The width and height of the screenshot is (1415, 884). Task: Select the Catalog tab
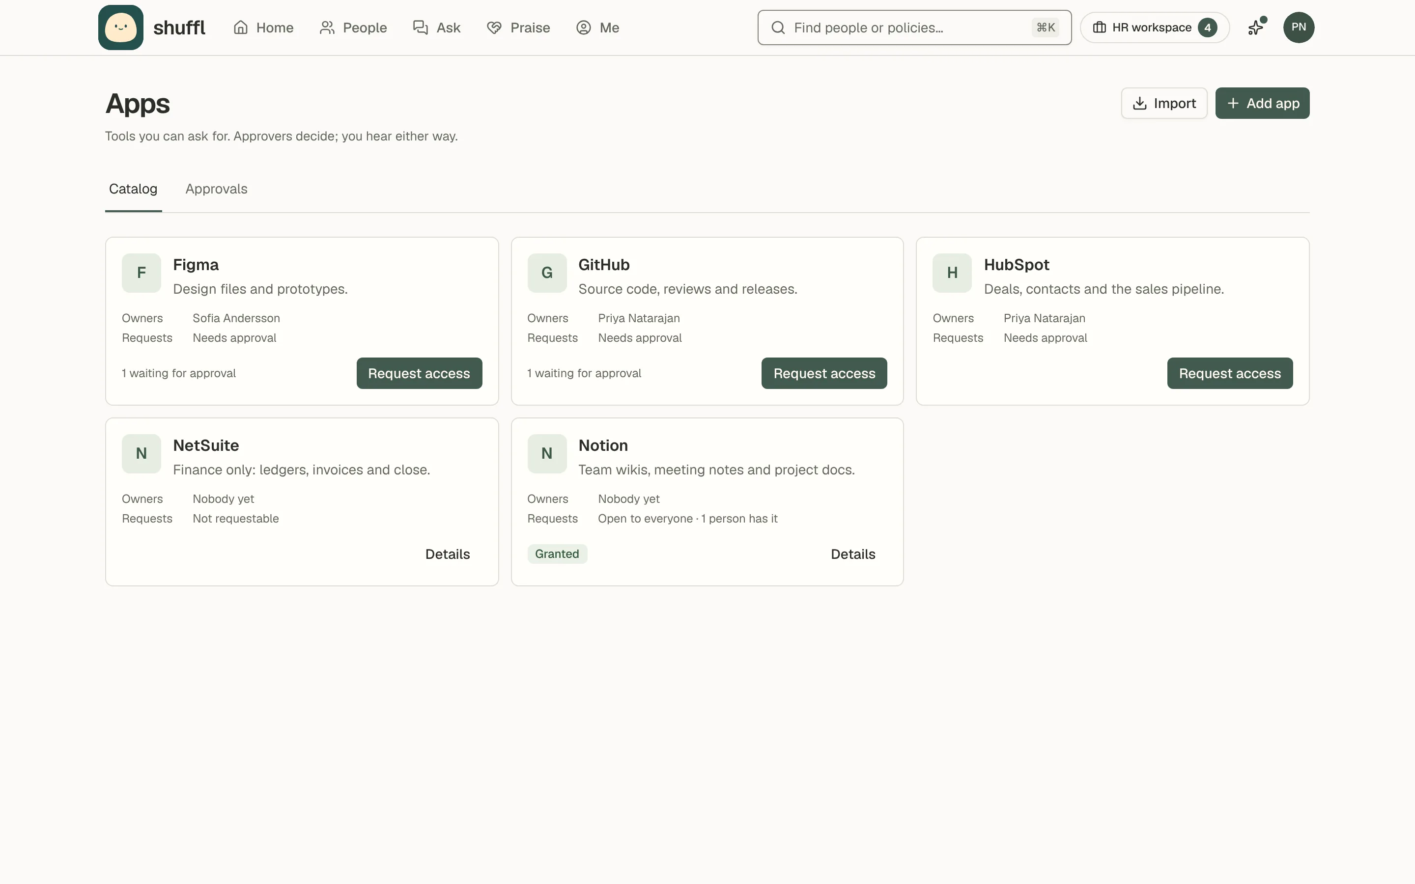133,190
